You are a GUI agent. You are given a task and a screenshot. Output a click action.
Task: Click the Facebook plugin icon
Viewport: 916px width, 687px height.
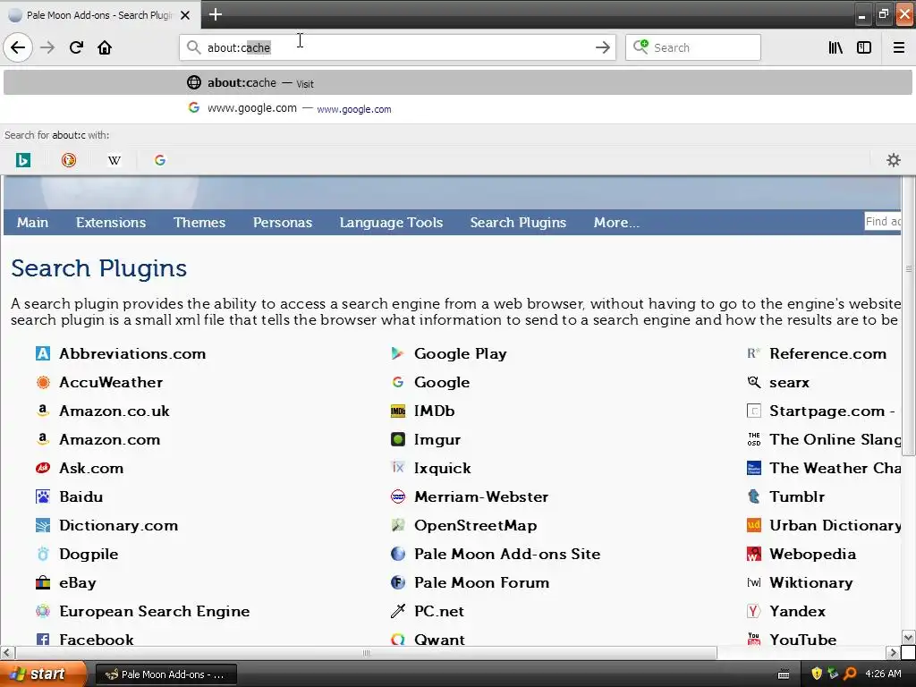[43, 639]
